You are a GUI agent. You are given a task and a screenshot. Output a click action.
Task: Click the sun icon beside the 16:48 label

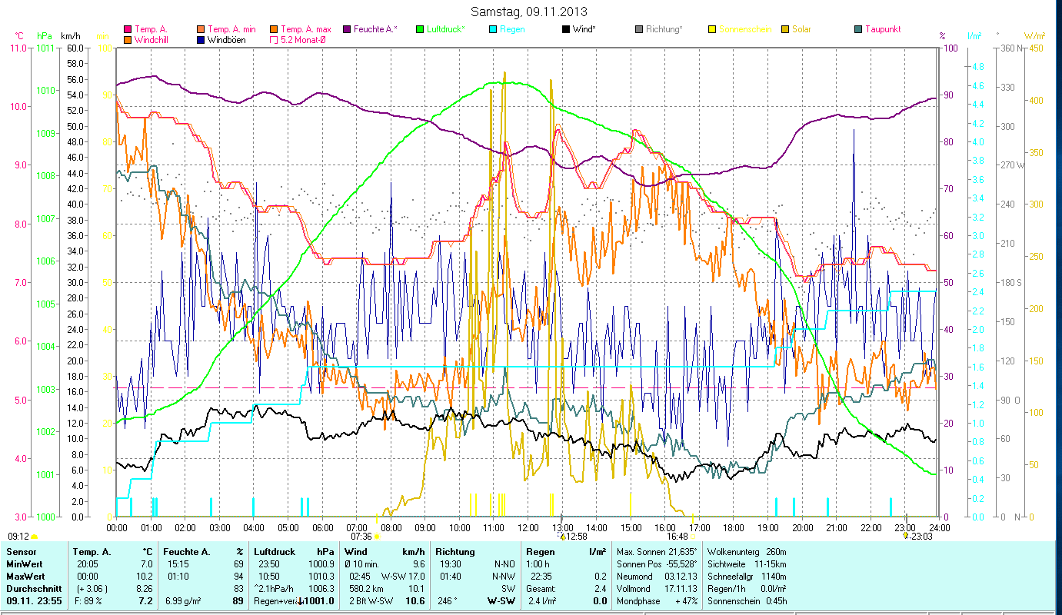(692, 537)
